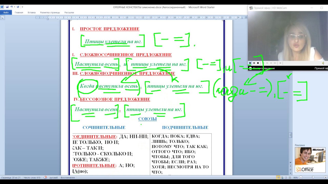328x184 pixels.
Task: Pause the webcam playback
Action: click(x=254, y=63)
